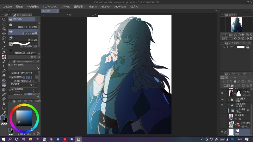Open the color wheel palette menu arrow

tap(39, 101)
